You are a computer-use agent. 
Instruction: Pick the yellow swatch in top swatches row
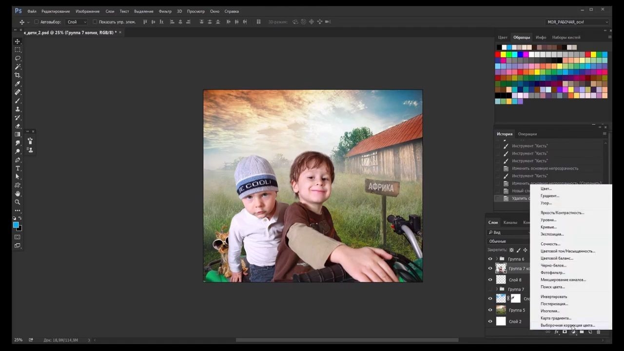click(504, 55)
